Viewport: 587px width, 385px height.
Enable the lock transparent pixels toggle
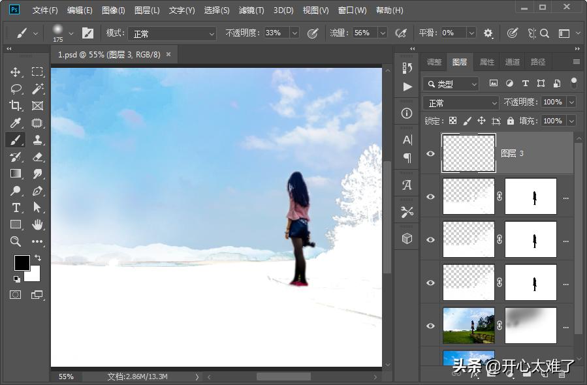click(452, 121)
